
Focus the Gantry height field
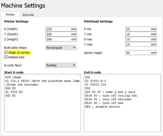pyautogui.click(x=141, y=53)
